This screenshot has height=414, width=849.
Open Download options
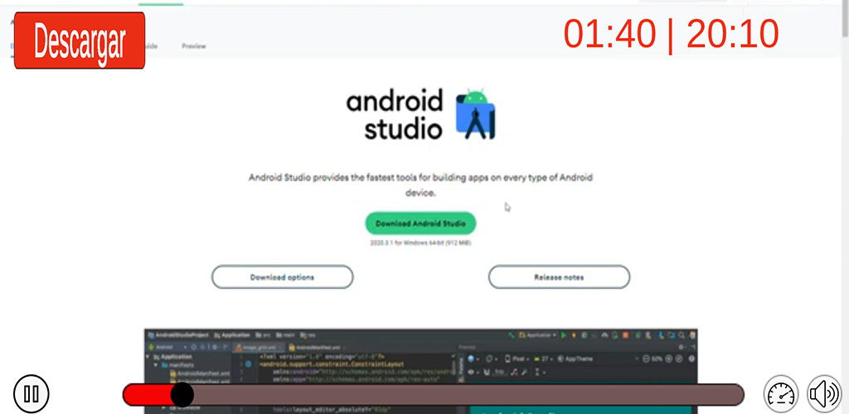click(282, 277)
